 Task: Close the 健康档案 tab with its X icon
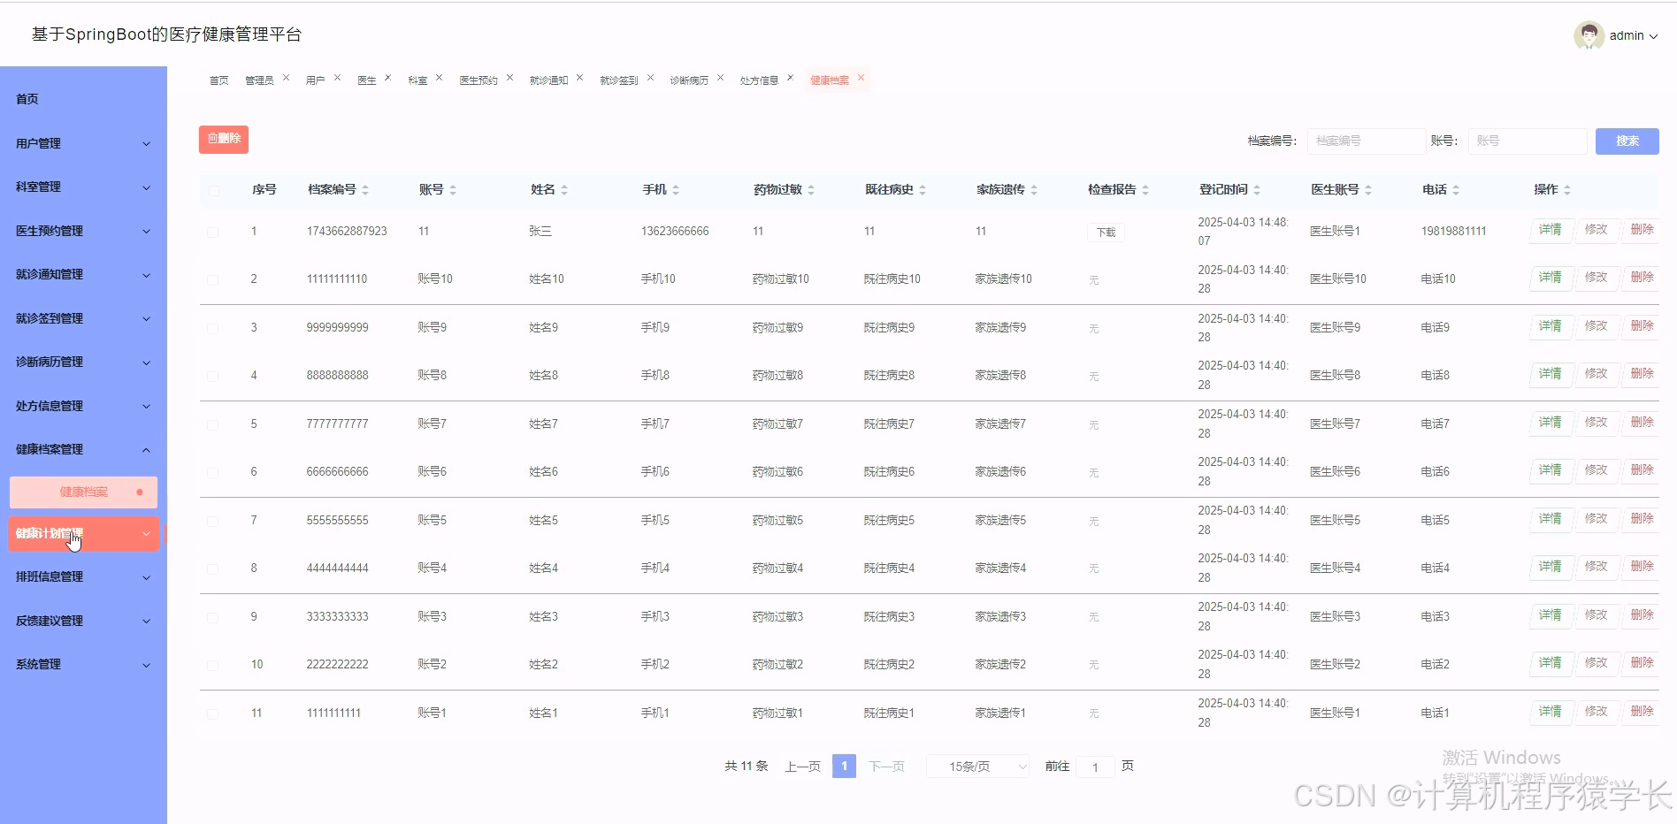point(861,78)
